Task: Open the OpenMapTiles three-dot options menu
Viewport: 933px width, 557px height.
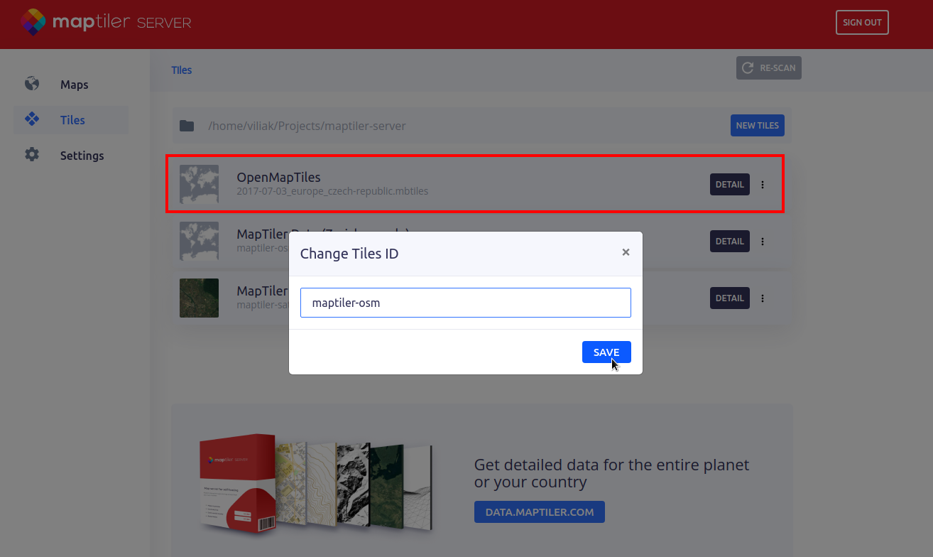Action: pyautogui.click(x=763, y=185)
